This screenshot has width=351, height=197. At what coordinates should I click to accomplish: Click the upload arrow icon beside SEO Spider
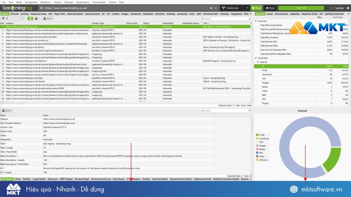tap(348, 8)
